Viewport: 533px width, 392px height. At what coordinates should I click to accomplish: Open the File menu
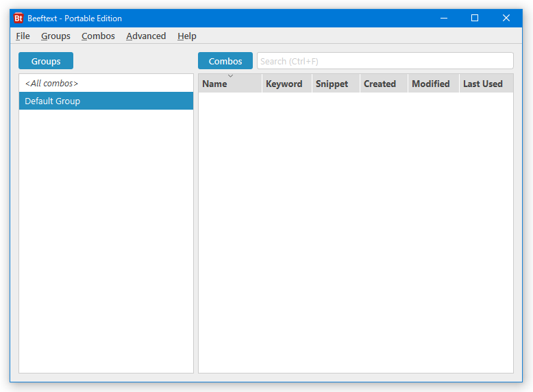(x=23, y=36)
